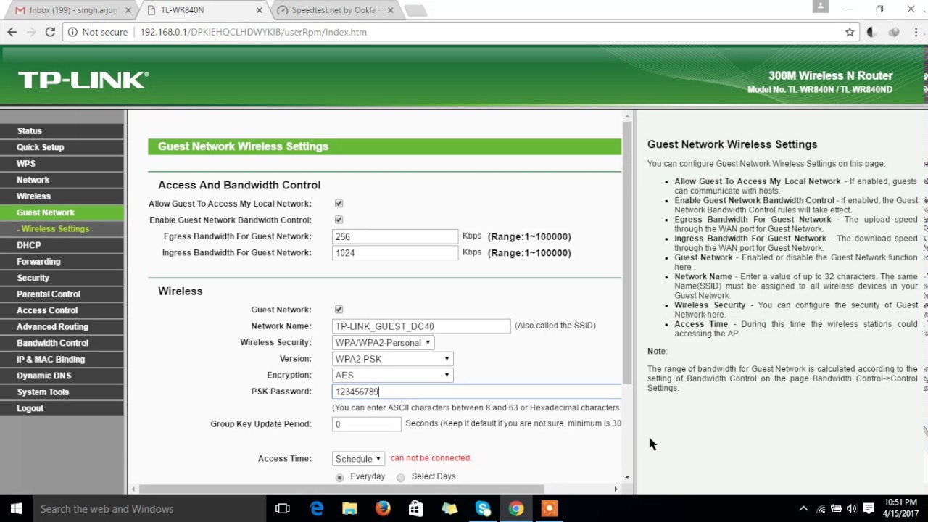Open the Parental Control section
The width and height of the screenshot is (928, 522).
click(x=62, y=294)
